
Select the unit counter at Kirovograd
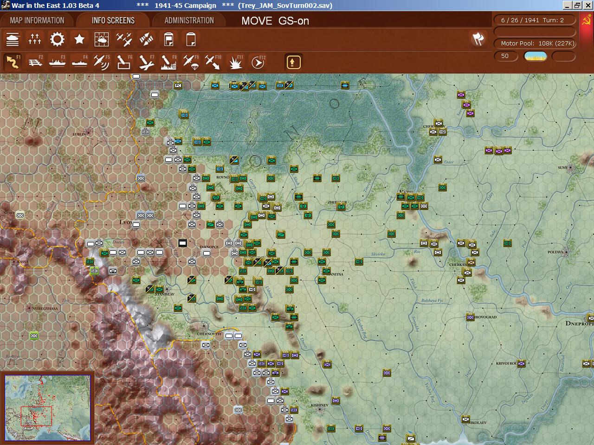(x=470, y=317)
